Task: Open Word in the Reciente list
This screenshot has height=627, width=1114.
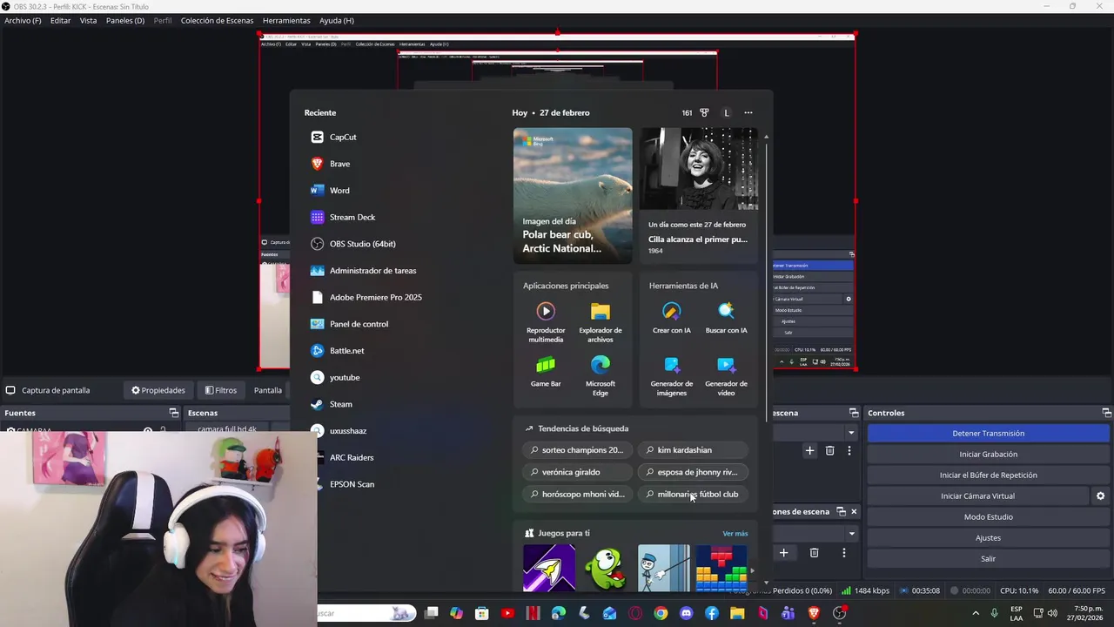Action: point(330,190)
